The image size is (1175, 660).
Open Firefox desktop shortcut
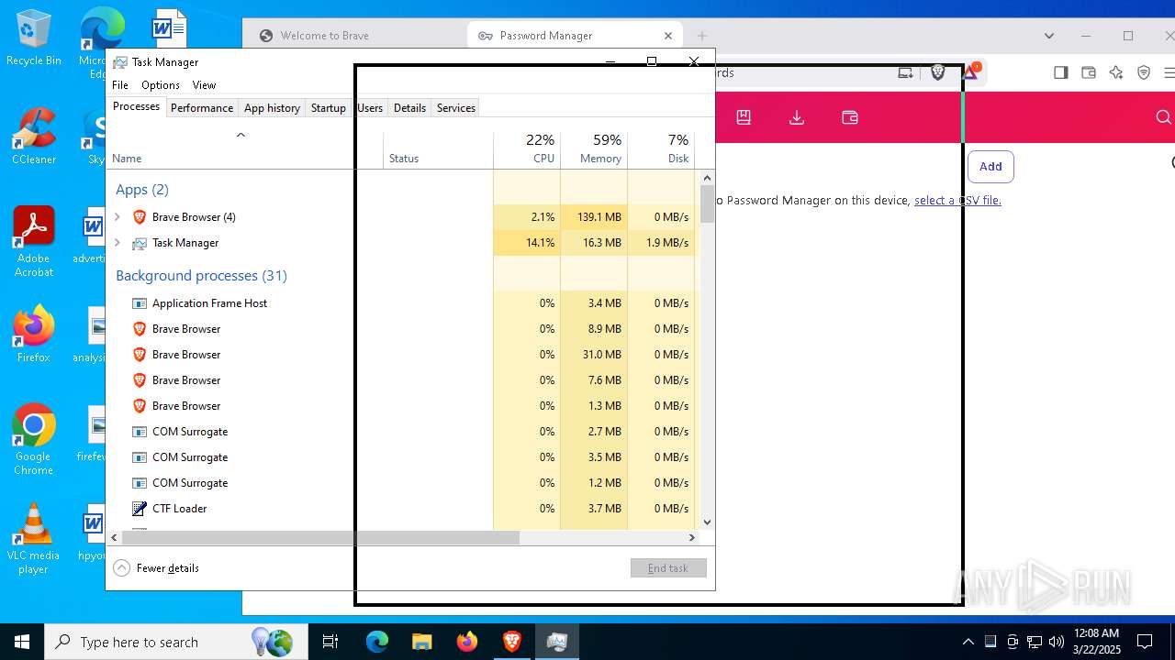pos(34,335)
